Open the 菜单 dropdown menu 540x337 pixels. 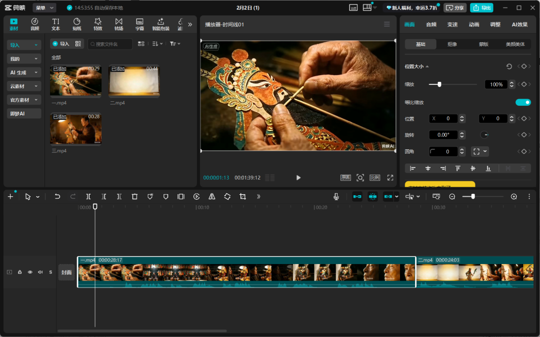pos(44,8)
